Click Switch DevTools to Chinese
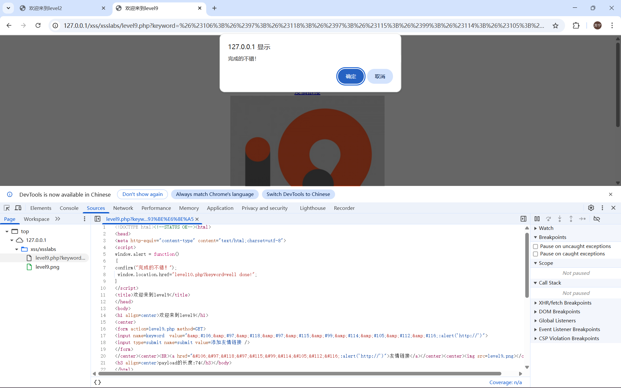Screen dimensions: 621x388 [298, 194]
